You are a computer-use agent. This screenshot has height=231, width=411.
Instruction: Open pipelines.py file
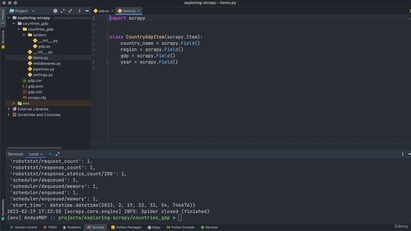44,69
